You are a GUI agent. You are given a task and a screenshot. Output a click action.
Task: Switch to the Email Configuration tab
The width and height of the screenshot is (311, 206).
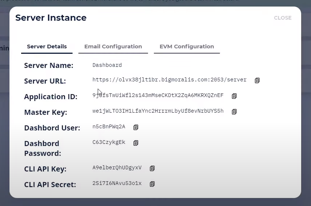click(x=113, y=47)
